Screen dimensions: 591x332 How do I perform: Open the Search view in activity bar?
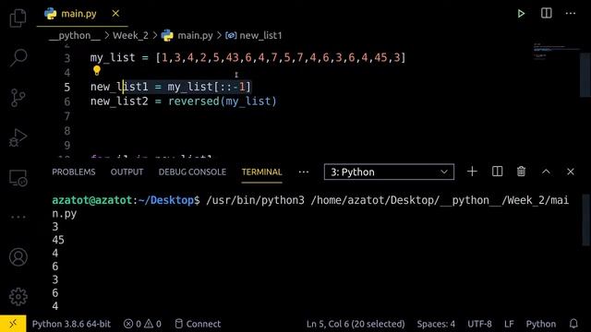pyautogui.click(x=18, y=57)
